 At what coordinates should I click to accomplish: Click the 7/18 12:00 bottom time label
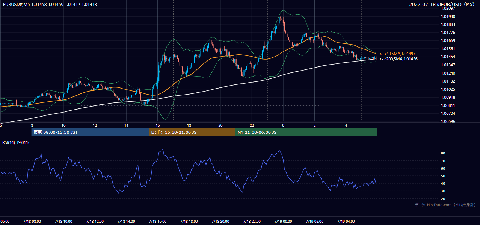coord(95,222)
